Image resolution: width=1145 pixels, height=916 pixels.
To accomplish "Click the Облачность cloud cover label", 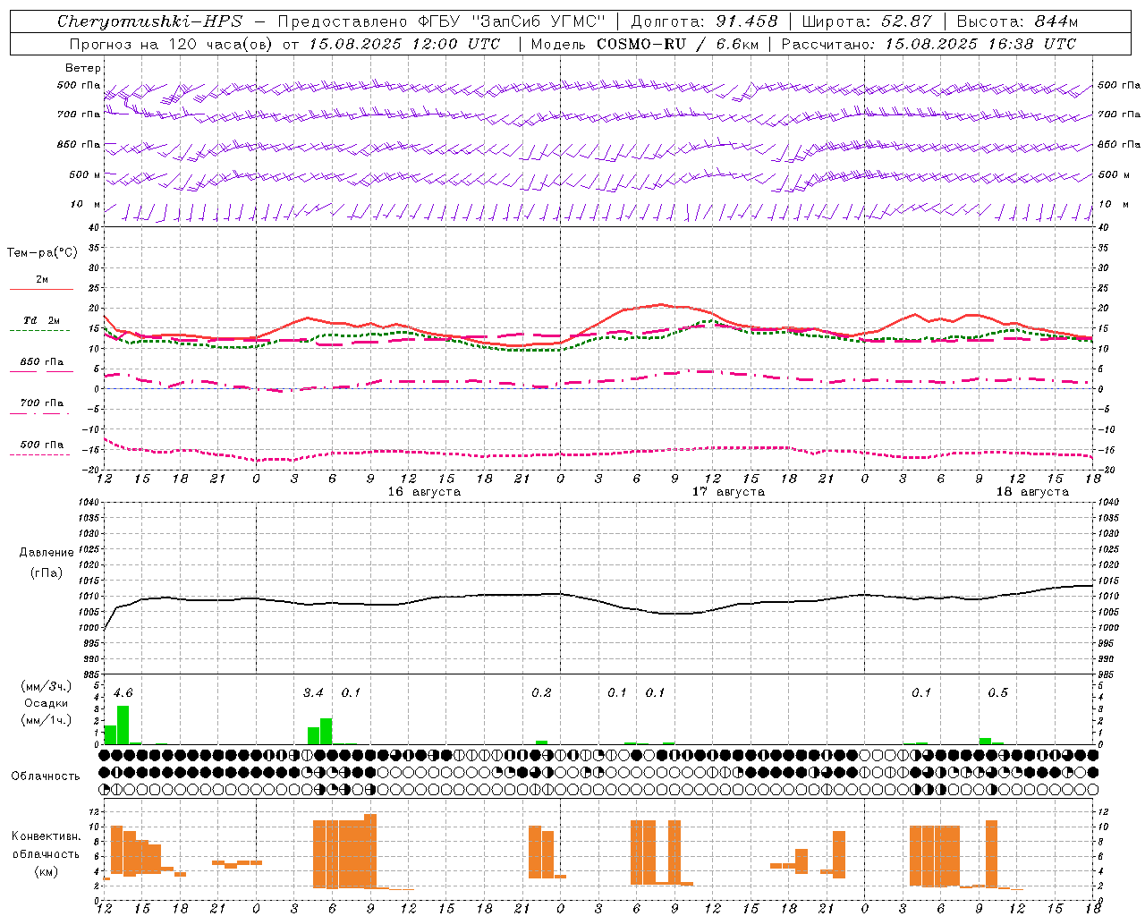I will click(x=46, y=776).
